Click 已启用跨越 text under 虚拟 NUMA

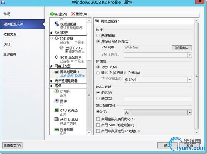click(x=68, y=124)
